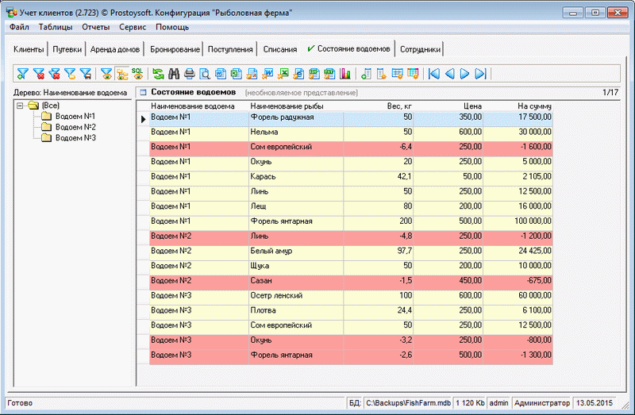635x415 pixels.
Task: Select Водоем №3 folder in tree
Action: point(75,138)
